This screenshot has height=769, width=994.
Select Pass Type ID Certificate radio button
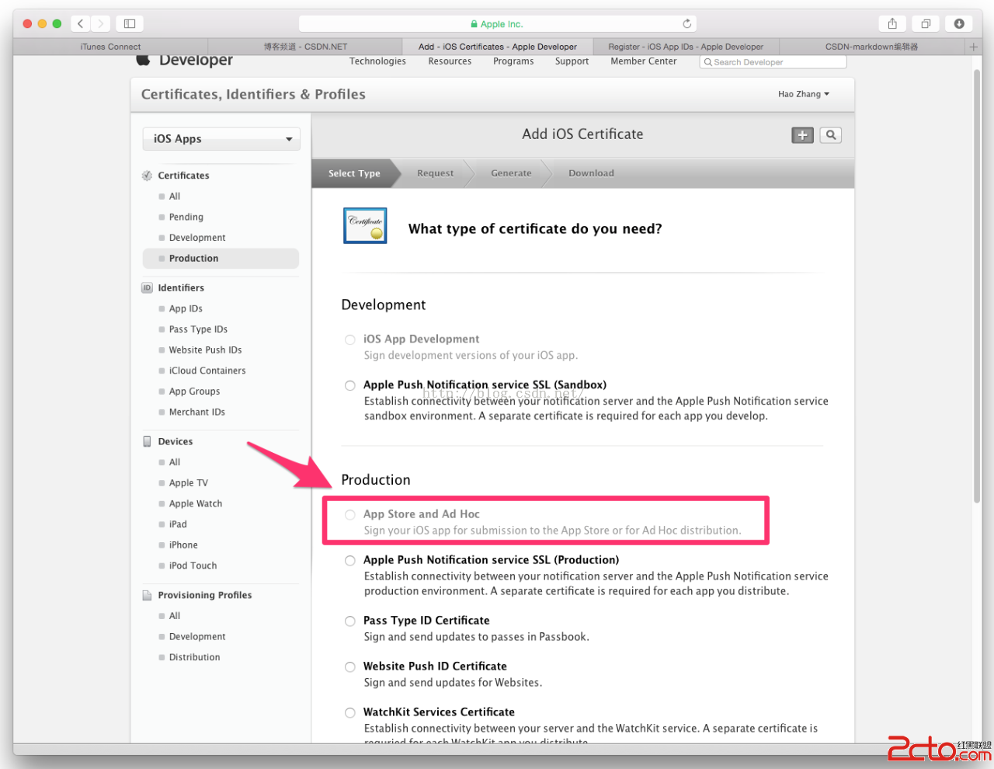pyautogui.click(x=350, y=621)
